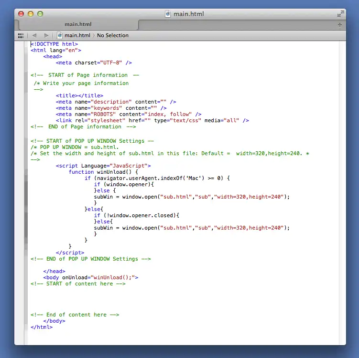
Task: Click the End of content here comment
Action: [75, 315]
